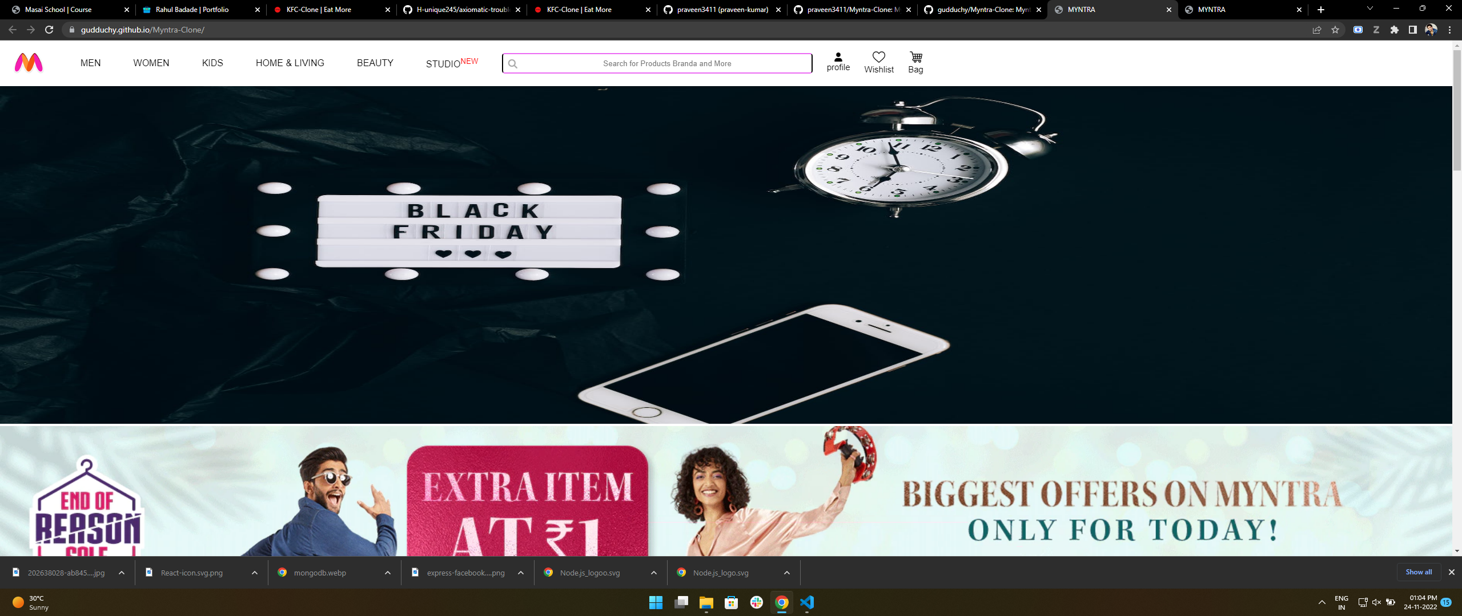Click the Search for Products input field
This screenshot has width=1462, height=616.
657,63
